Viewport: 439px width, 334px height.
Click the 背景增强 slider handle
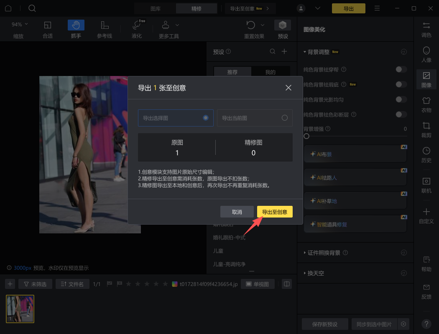pos(306,136)
